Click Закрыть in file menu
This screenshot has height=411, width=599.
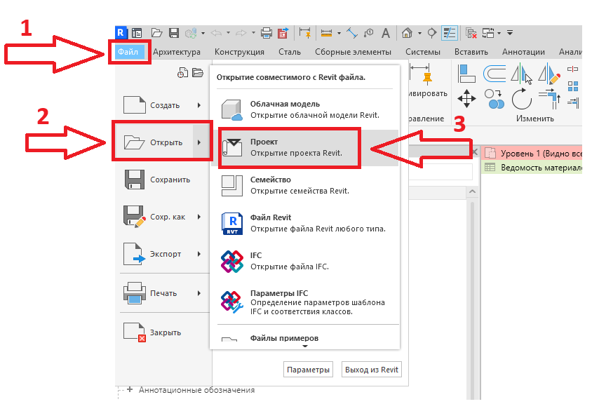(163, 332)
